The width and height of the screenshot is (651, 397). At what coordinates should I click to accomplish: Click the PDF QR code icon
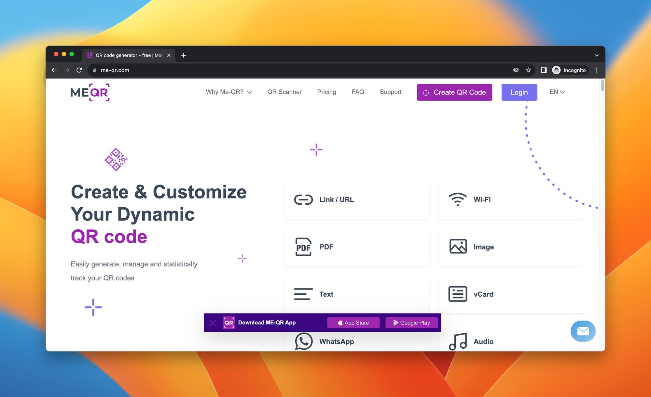tap(303, 246)
